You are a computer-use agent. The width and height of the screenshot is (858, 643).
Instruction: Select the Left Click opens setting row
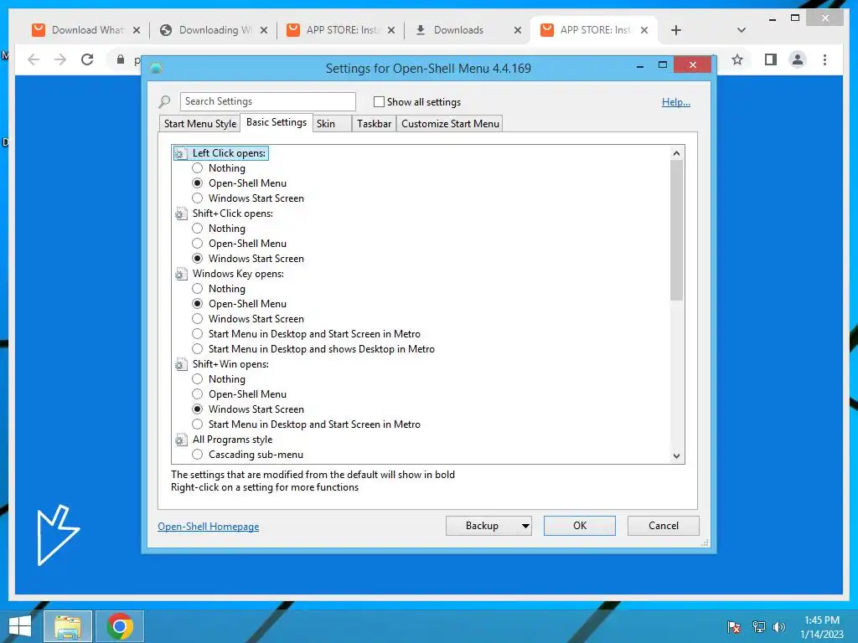221,154
